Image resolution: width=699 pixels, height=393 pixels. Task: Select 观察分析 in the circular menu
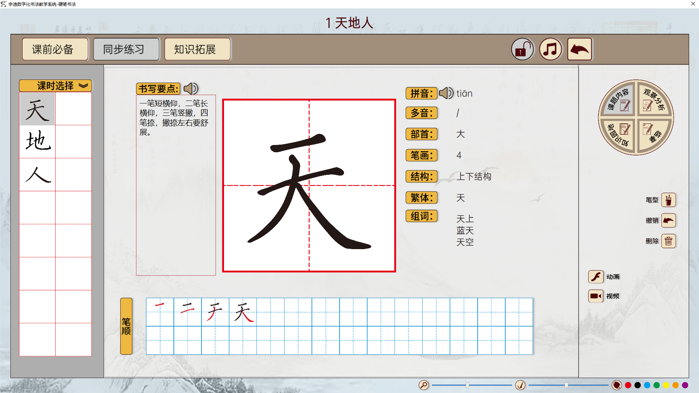point(654,100)
